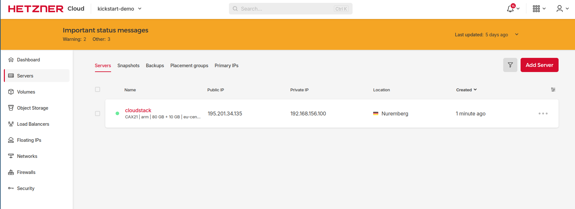Click the Networks icon

[x=11, y=156]
